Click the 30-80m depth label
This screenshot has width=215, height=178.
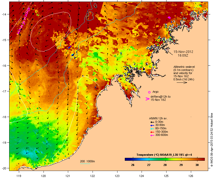coord(160,125)
